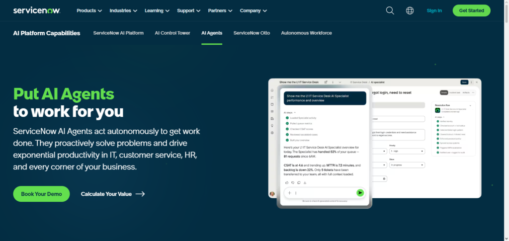Click the gear icon in mockup sidebar
This screenshot has width=509, height=241.
tap(272, 133)
